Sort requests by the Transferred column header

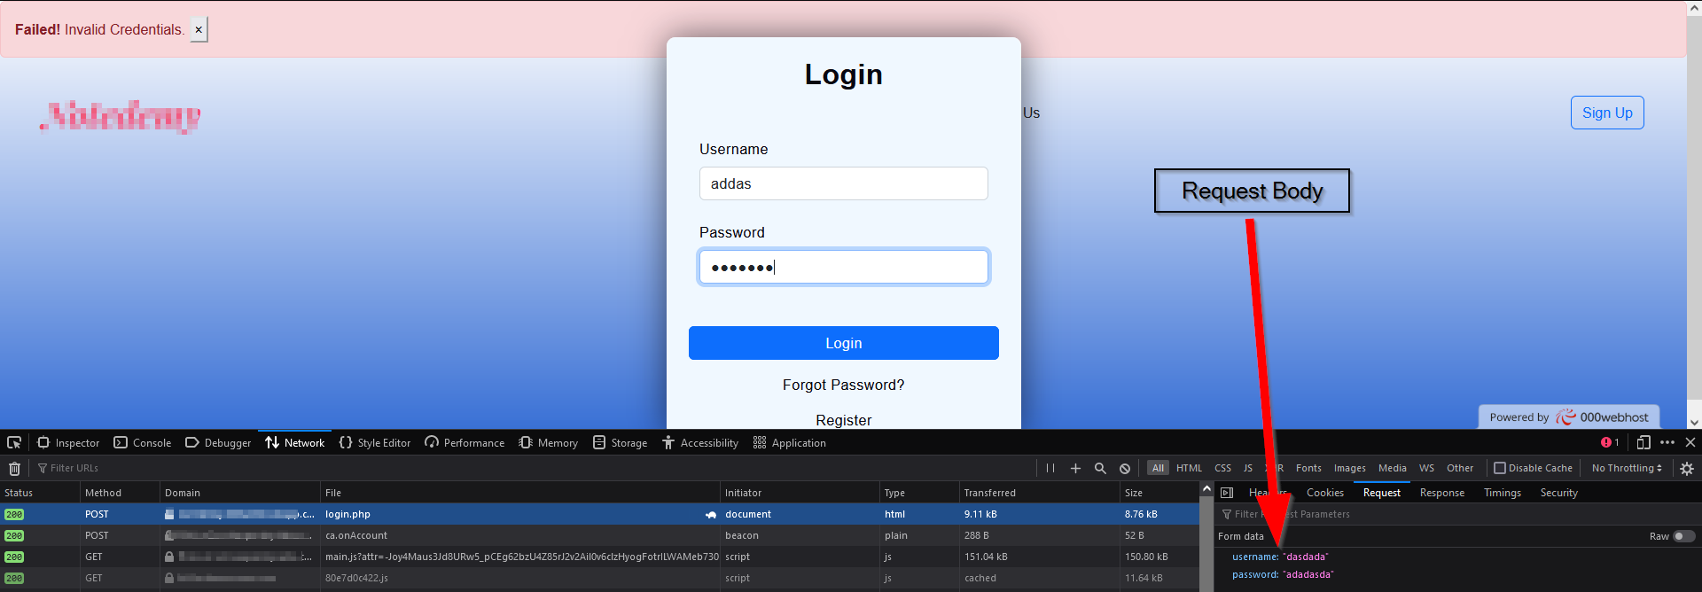tap(990, 493)
